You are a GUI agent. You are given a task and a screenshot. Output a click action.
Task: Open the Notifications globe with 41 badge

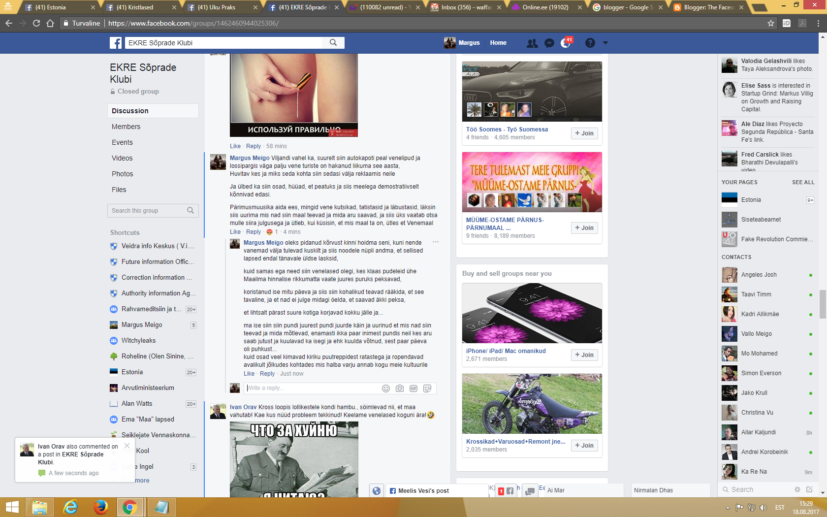tap(566, 43)
